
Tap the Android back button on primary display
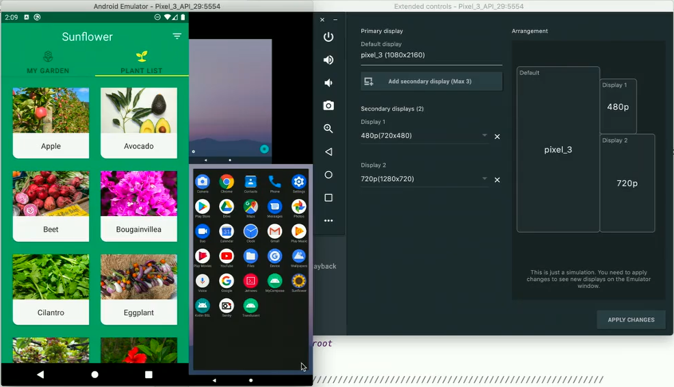click(40, 375)
